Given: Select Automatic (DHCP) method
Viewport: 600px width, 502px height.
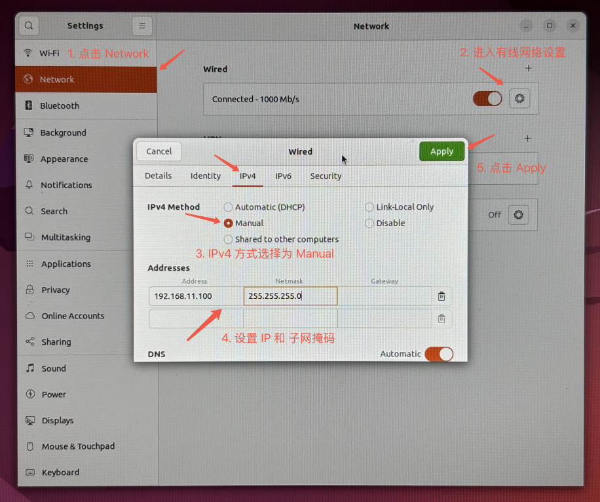Looking at the screenshot, I should coord(265,207).
